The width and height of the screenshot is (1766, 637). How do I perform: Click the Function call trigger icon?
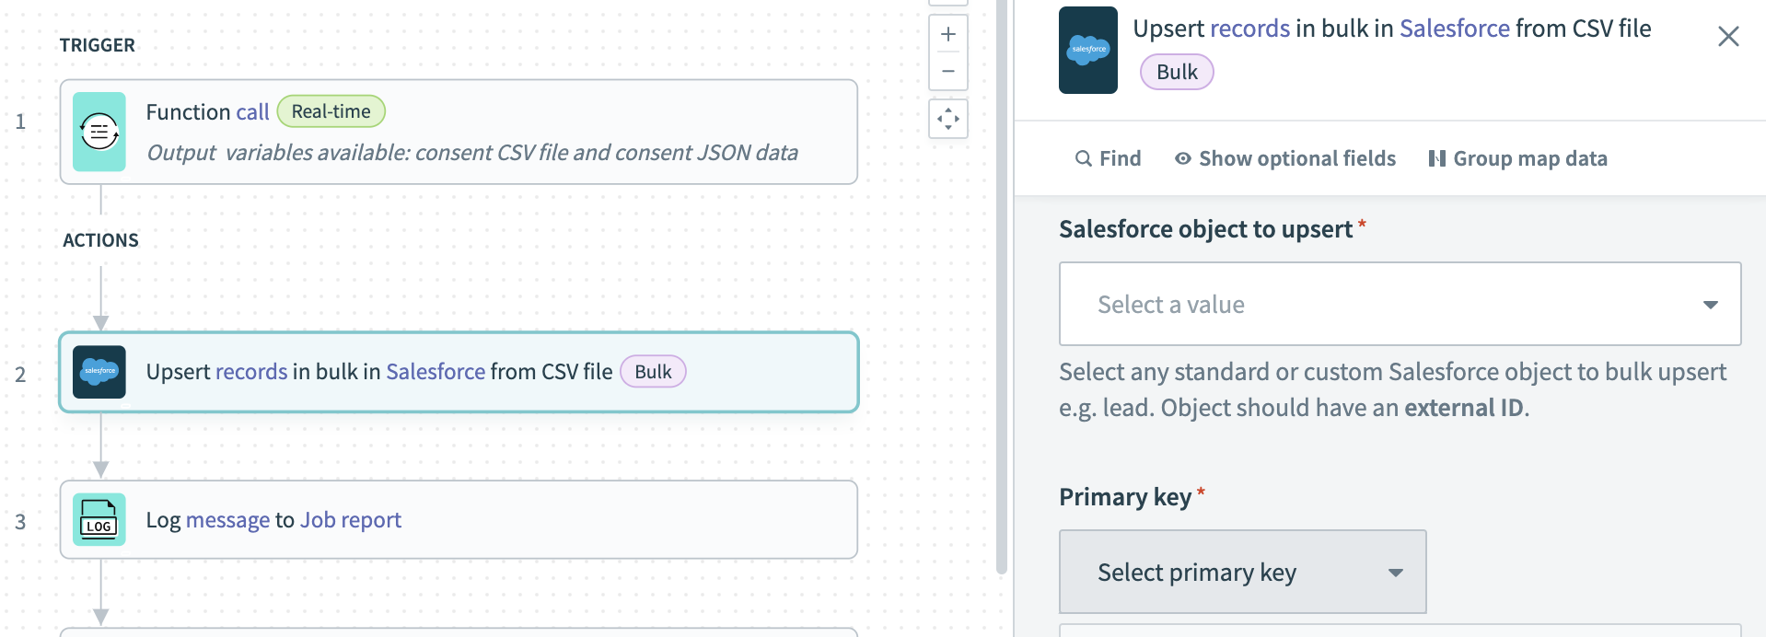click(x=99, y=132)
